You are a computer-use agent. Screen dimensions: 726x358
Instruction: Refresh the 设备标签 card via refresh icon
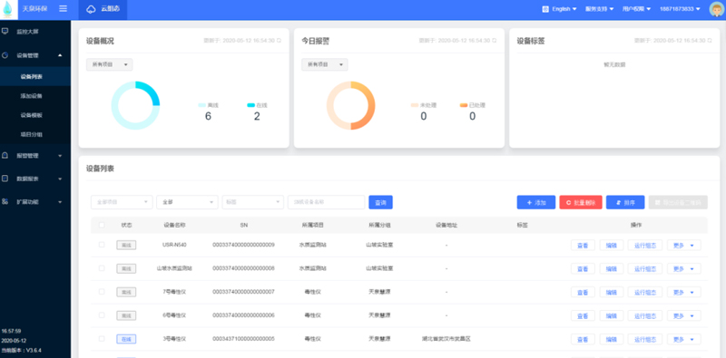coord(710,41)
